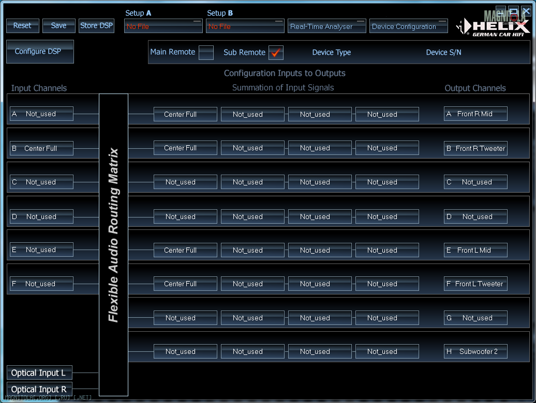Change Center Full summation for Front L Mid
Image resolution: width=536 pixels, height=403 pixels.
(185, 251)
